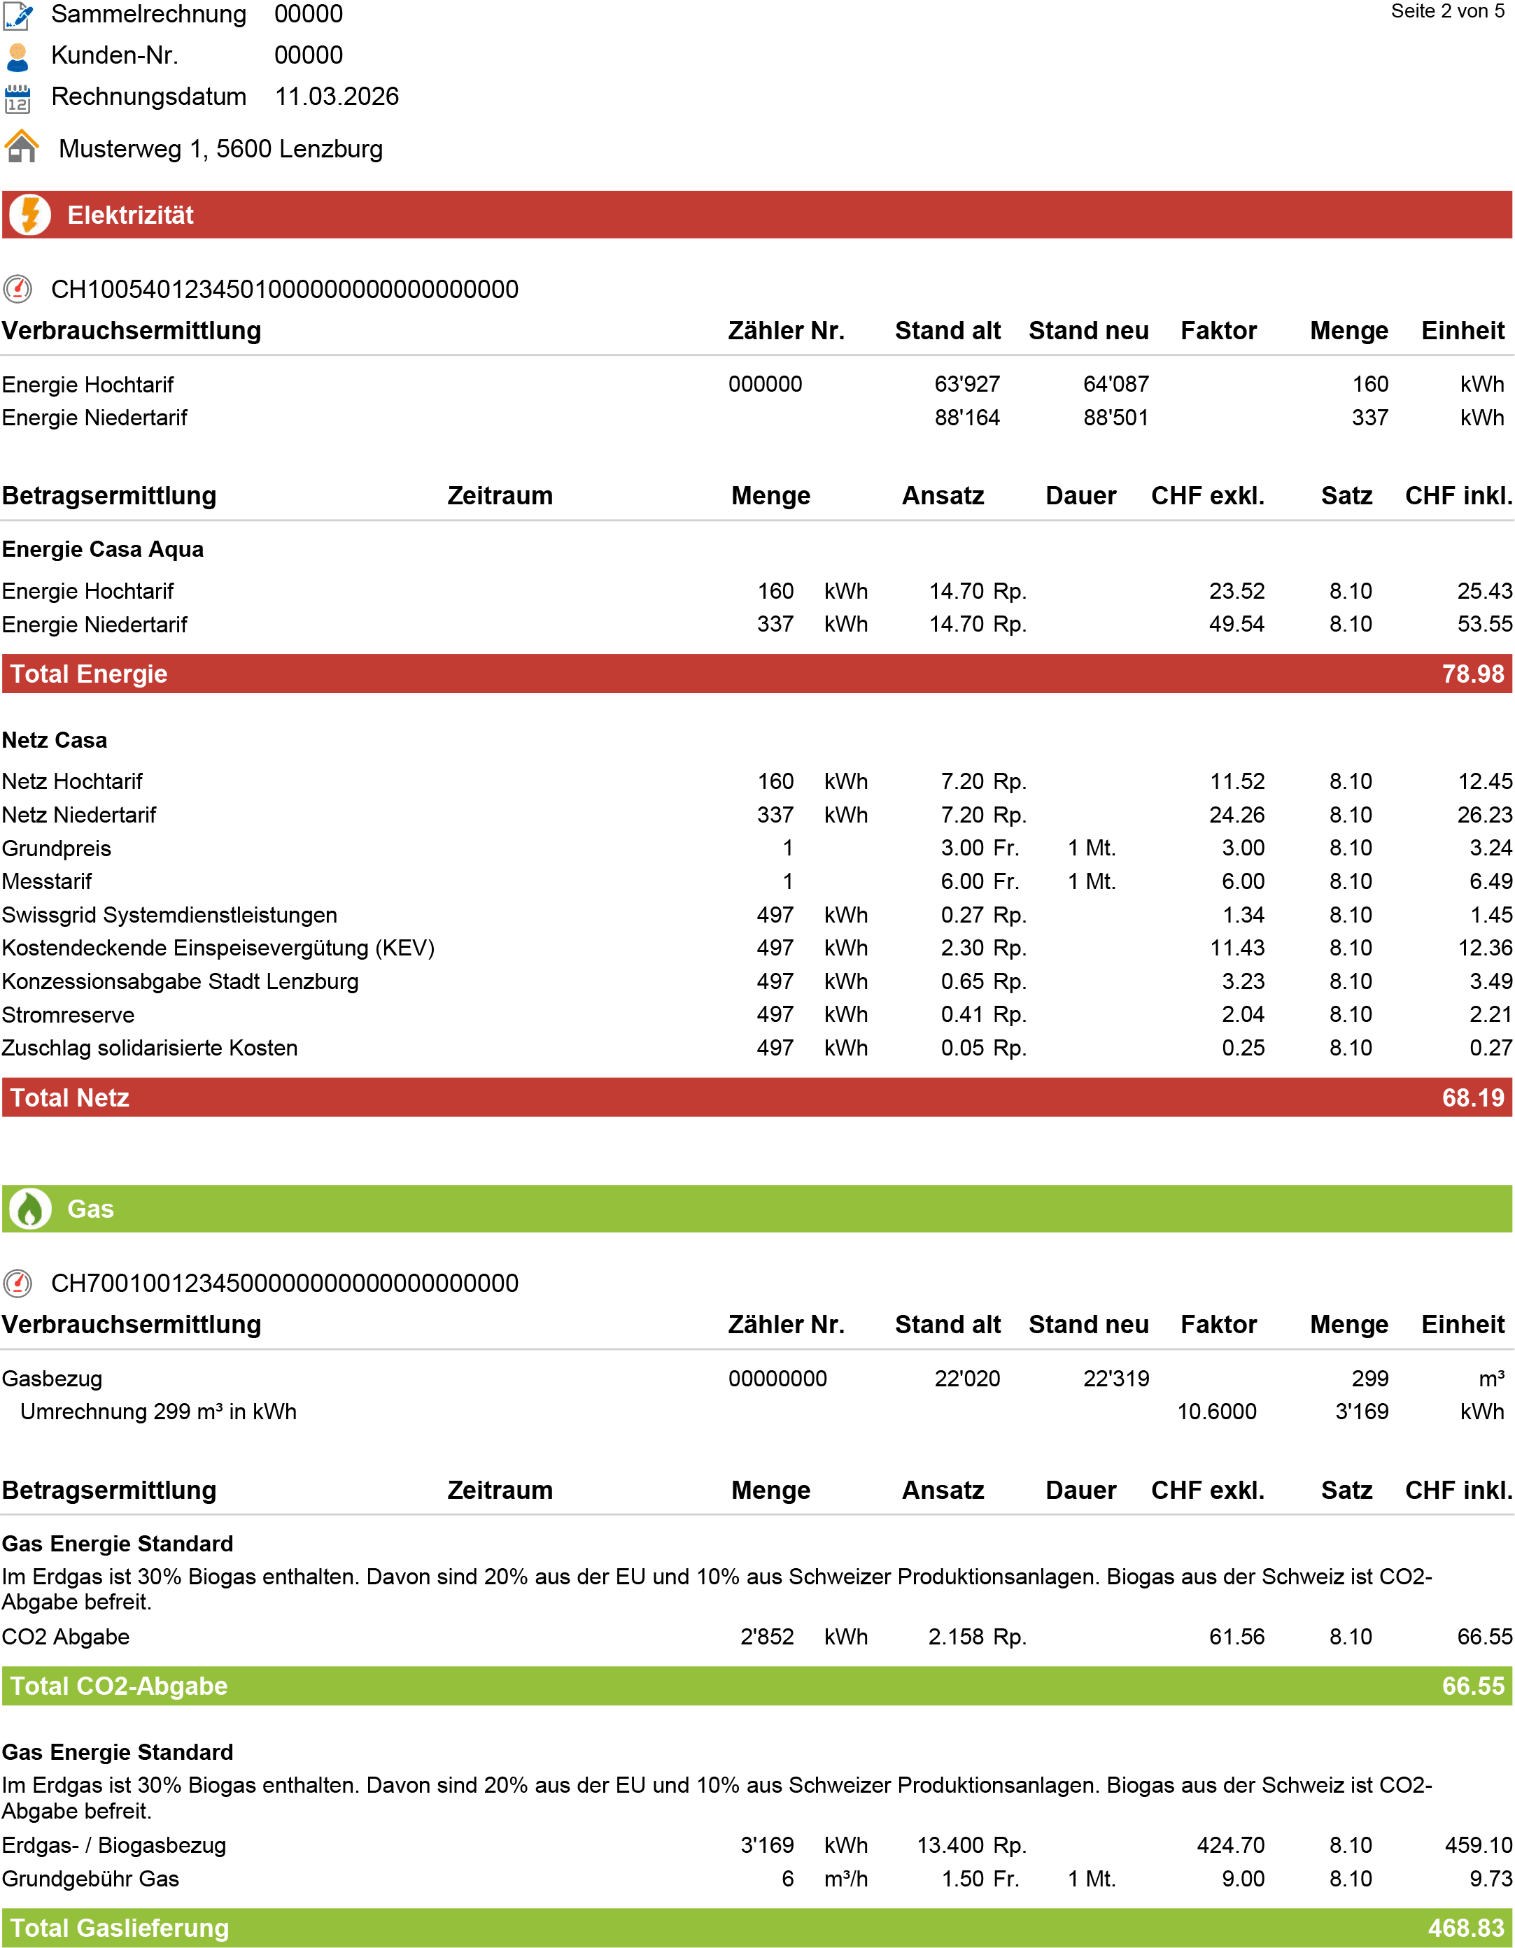Click the gas meter point number CH7001001...
This screenshot has height=1948, width=1515.
coord(285,1284)
